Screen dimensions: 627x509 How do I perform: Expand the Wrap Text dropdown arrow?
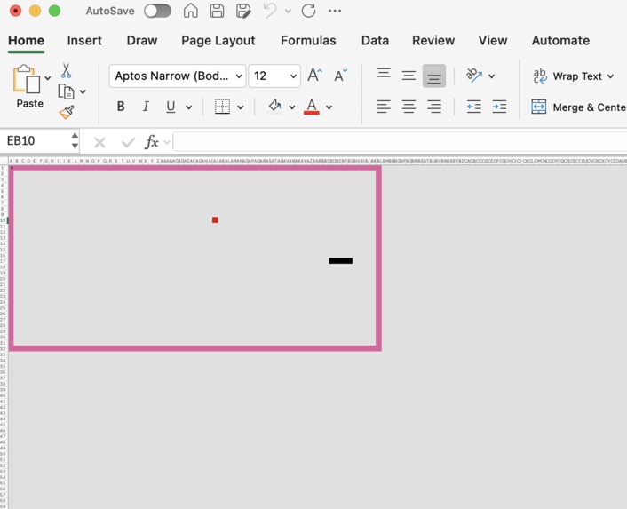click(x=611, y=76)
